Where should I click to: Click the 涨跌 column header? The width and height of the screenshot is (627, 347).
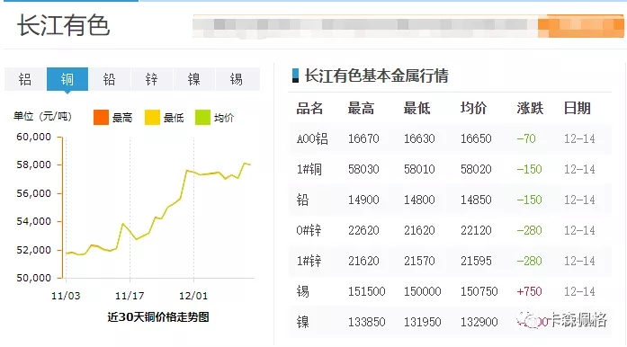pyautogui.click(x=530, y=108)
